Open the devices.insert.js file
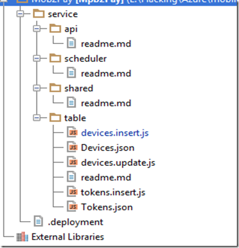Viewport: 239px width, 248px height. (x=115, y=133)
